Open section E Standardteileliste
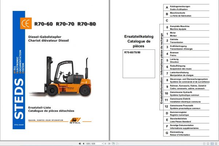The width and height of the screenshot is (219, 146). pyautogui.click(x=186, y=120)
